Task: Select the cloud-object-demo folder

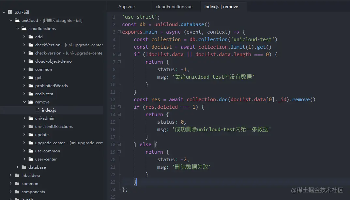Action: click(53, 61)
